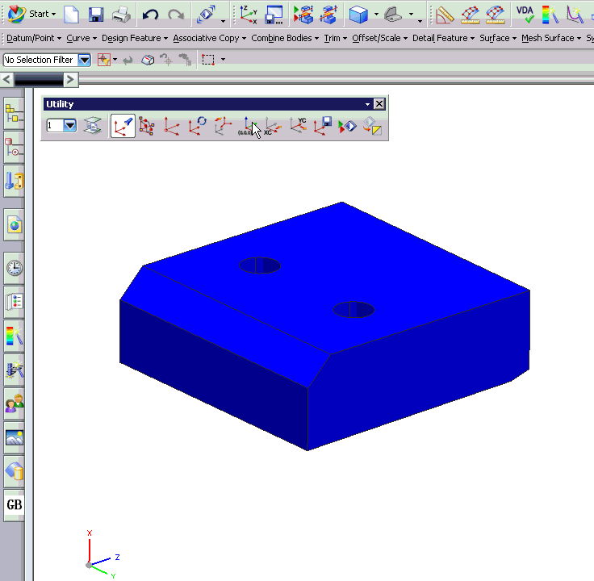Click the right arrow of the tab scroller
Viewport: 594px width, 581px height.
pos(70,80)
